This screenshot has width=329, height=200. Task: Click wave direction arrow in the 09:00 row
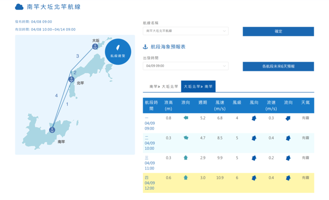[x=186, y=118]
